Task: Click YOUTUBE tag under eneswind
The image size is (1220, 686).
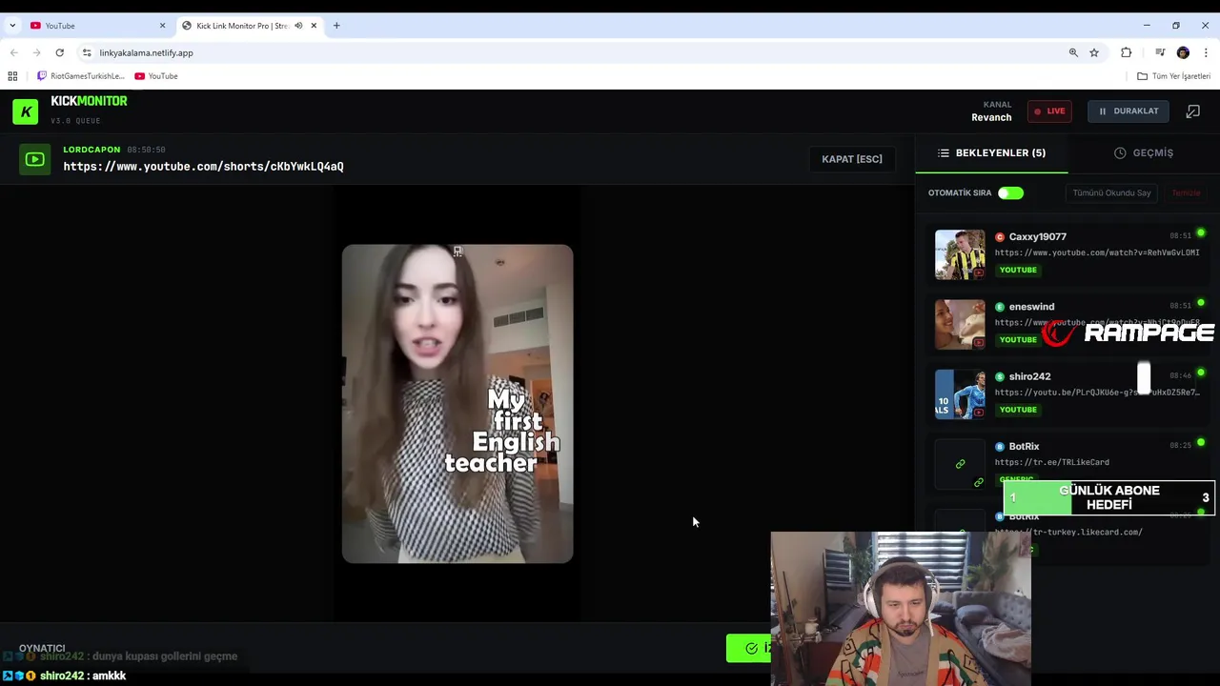Action: pos(1018,340)
